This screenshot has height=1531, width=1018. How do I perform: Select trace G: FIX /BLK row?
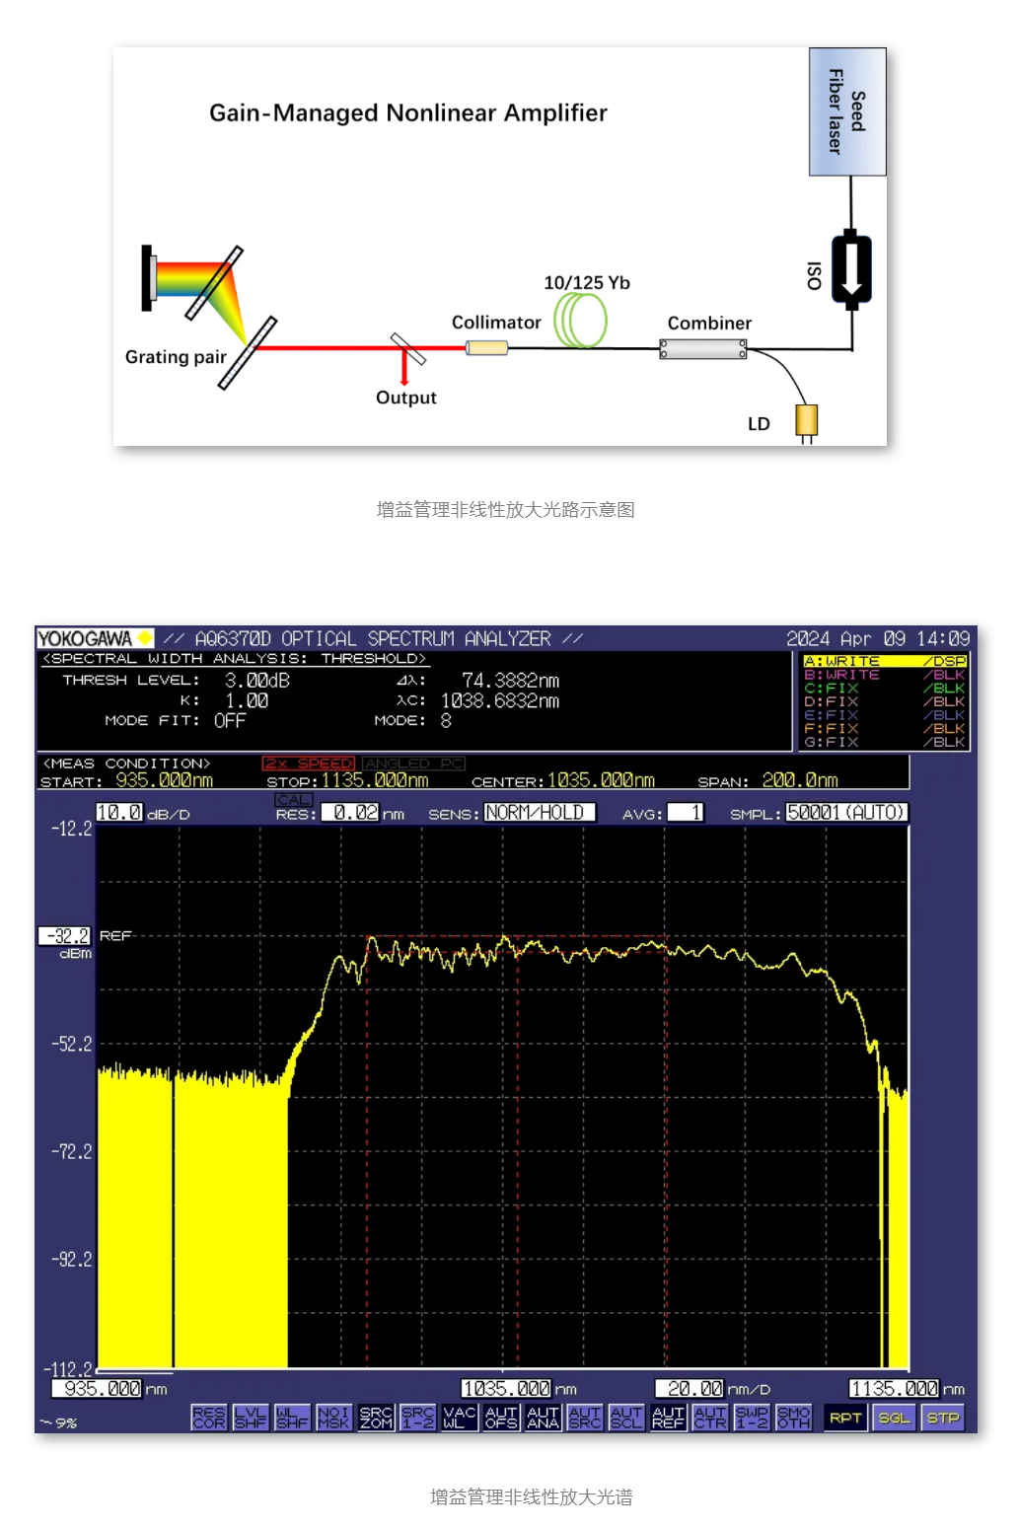coord(885,742)
